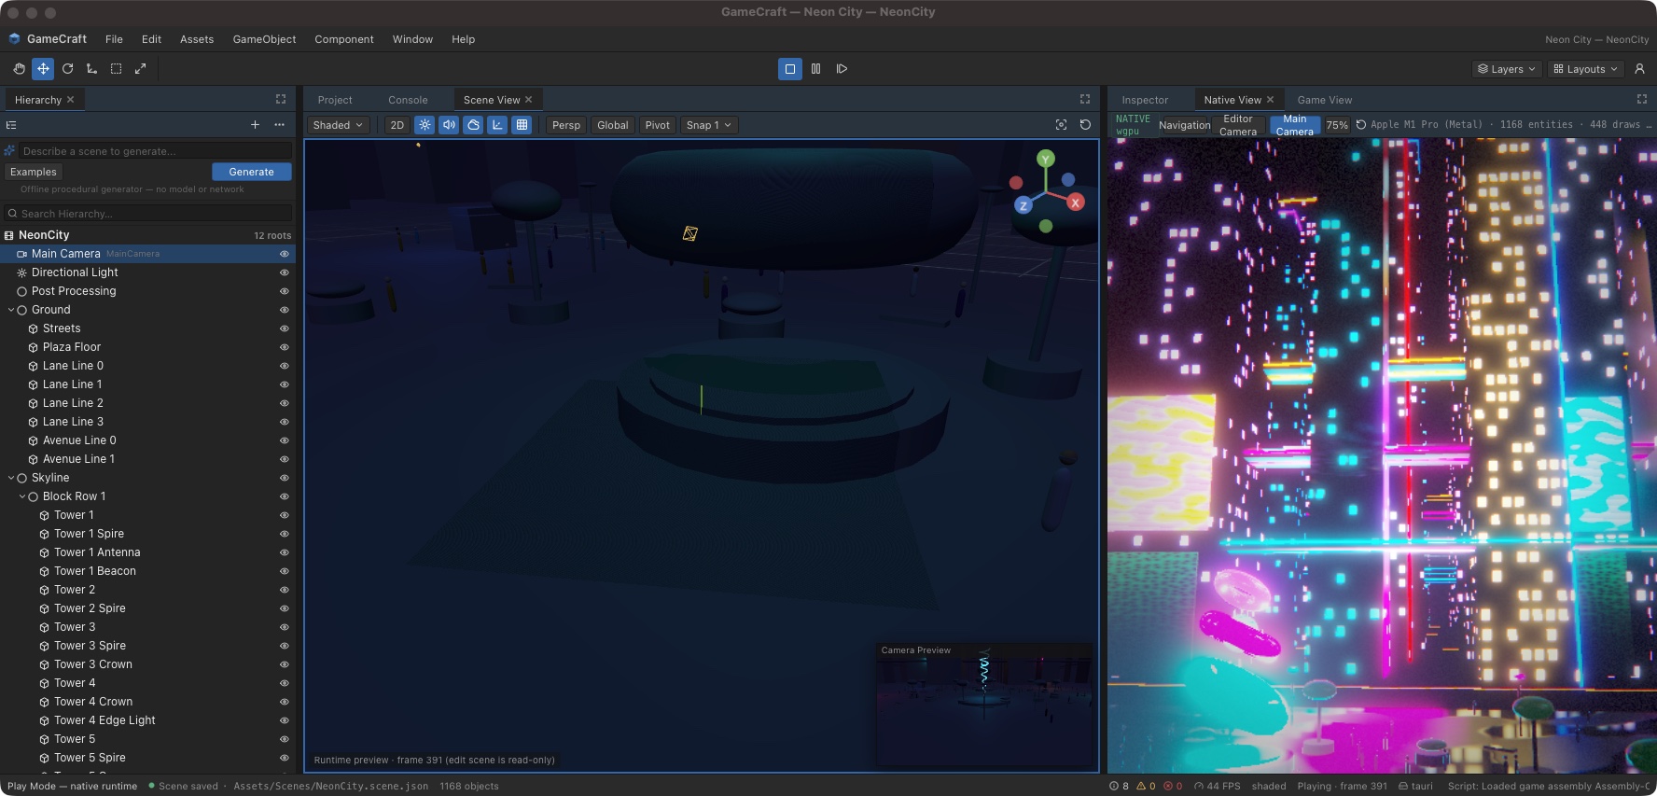
Task: Switch to the Console tab
Action: (408, 100)
